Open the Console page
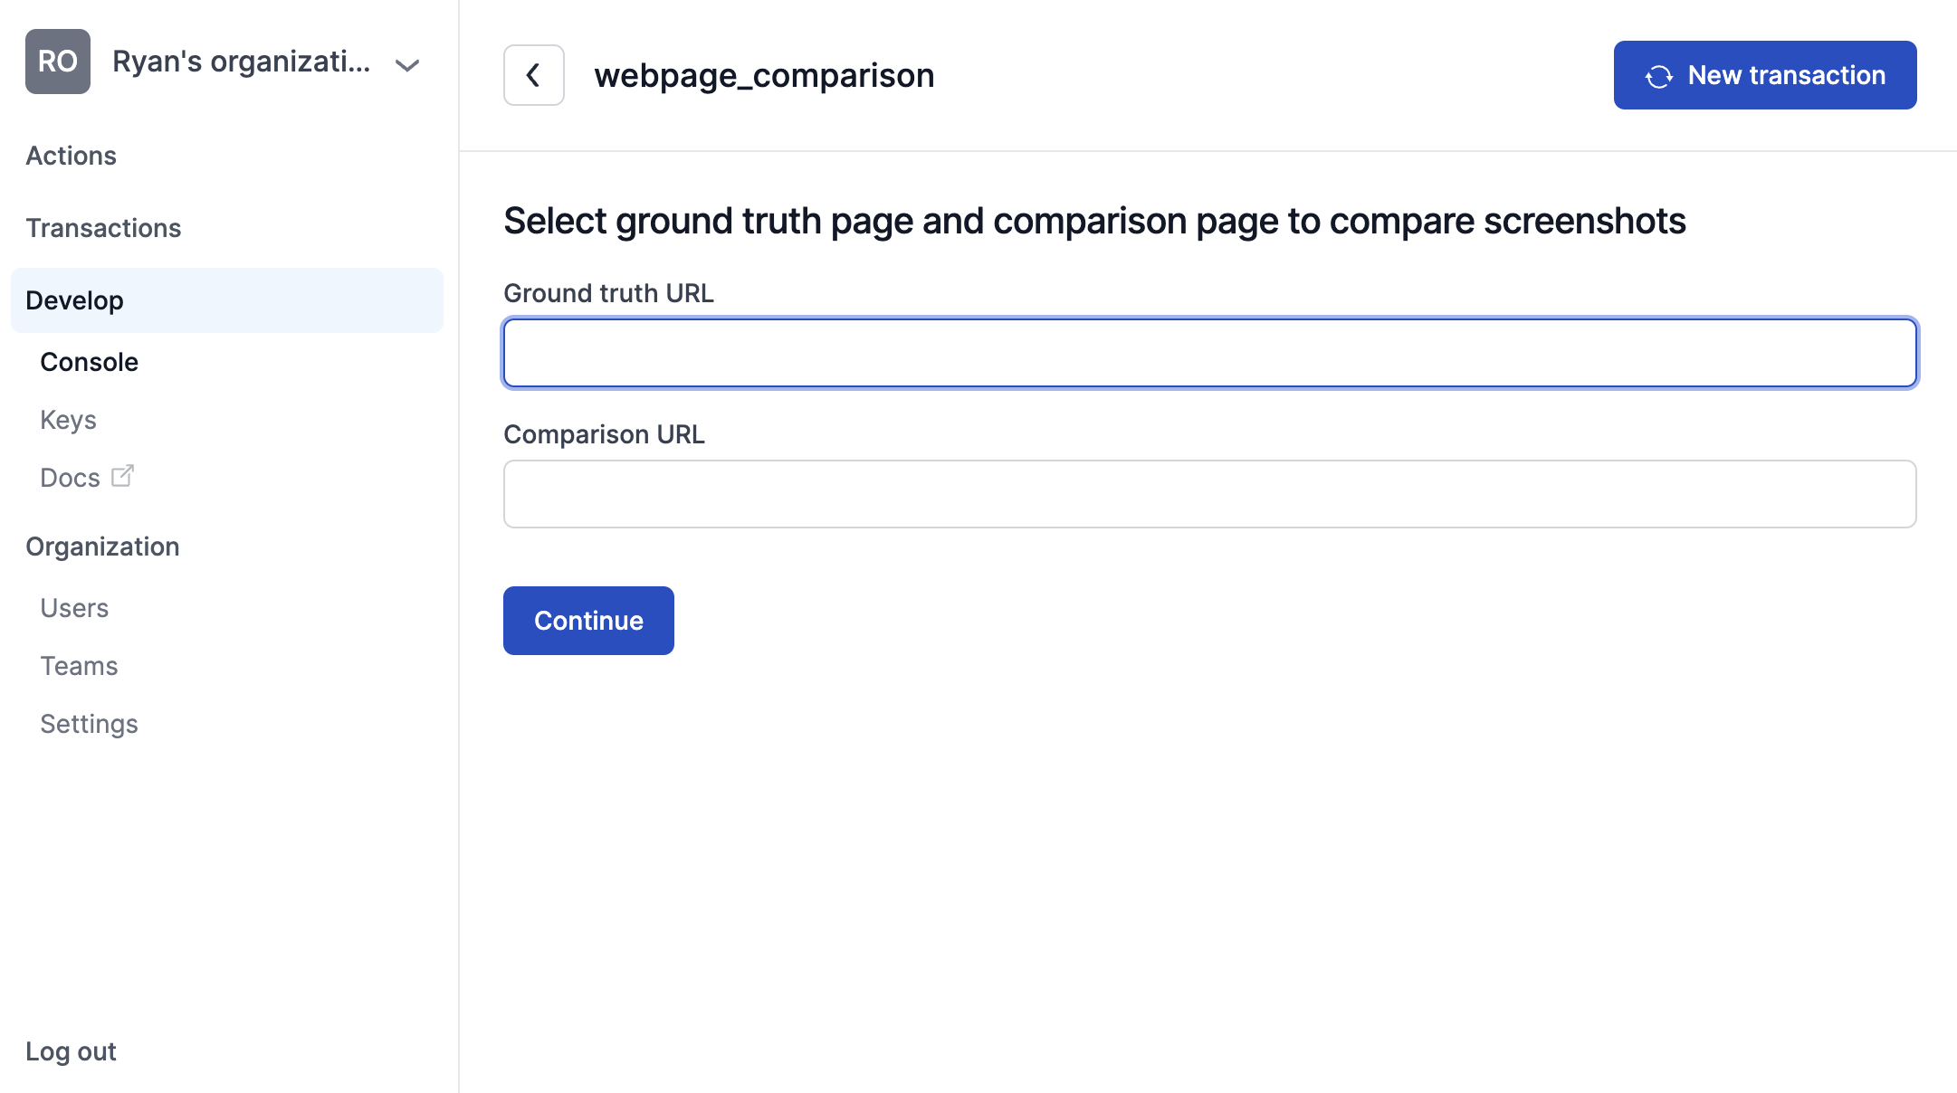Viewport: 1957px width, 1093px height. [x=89, y=362]
